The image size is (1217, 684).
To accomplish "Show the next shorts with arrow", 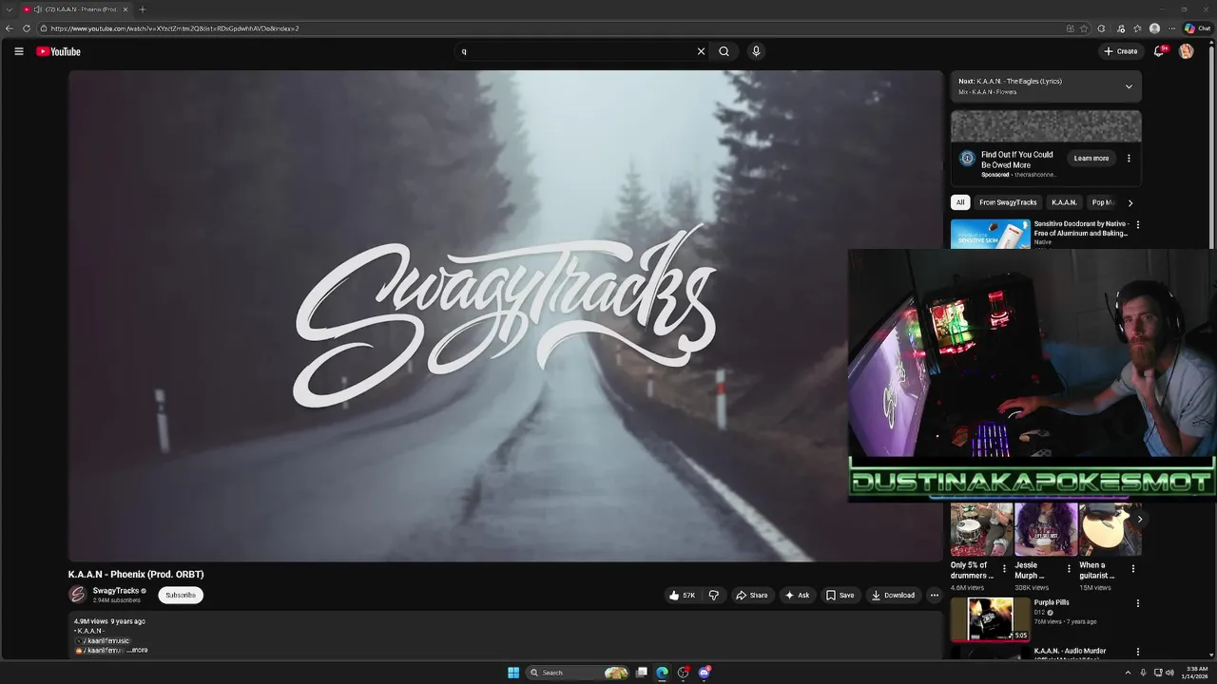I will pyautogui.click(x=1139, y=519).
